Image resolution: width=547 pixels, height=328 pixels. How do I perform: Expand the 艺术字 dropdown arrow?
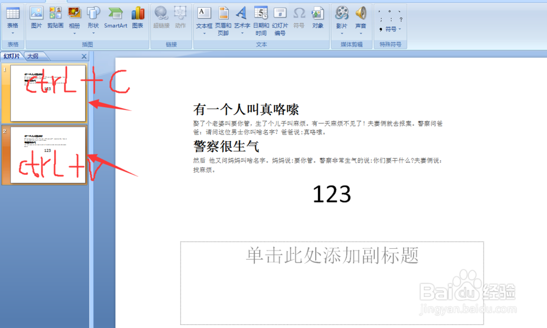click(x=242, y=33)
